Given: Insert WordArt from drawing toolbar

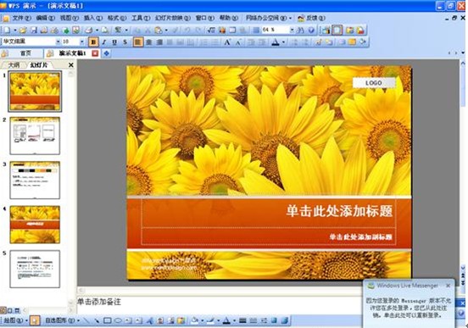Looking at the screenshot, I should point(150,320).
